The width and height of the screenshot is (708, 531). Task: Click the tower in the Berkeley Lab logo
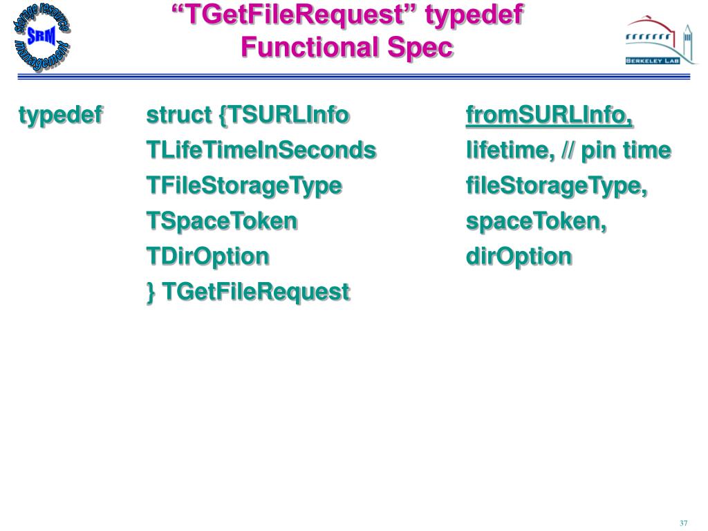[x=687, y=41]
